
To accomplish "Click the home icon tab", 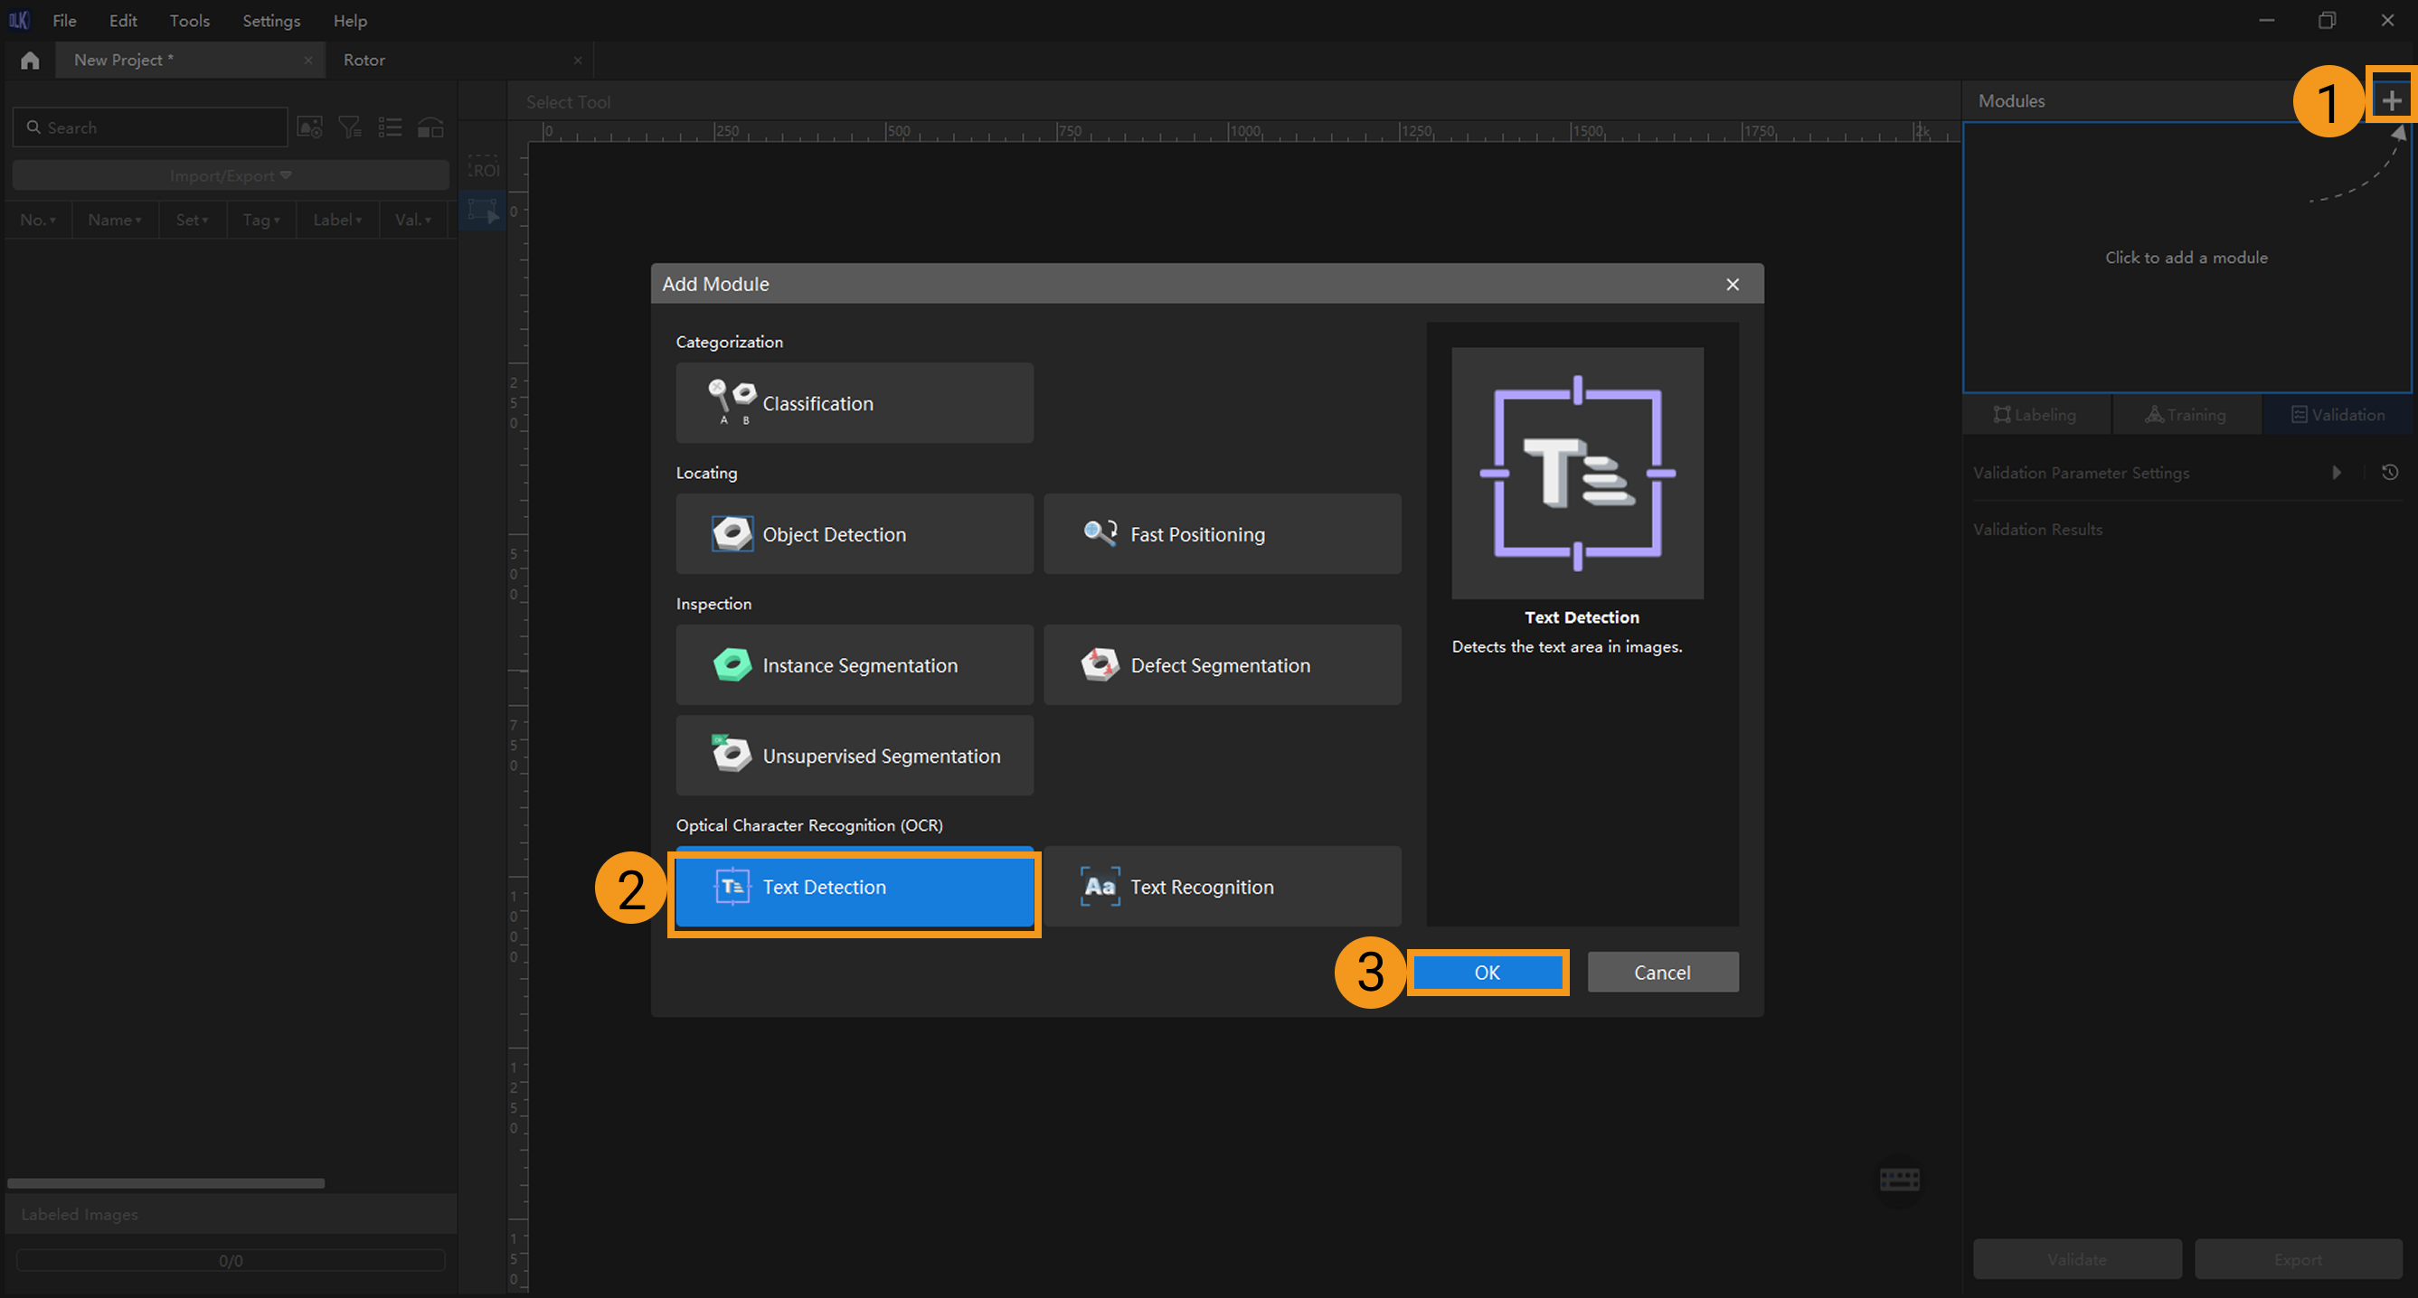I will pos(30,60).
